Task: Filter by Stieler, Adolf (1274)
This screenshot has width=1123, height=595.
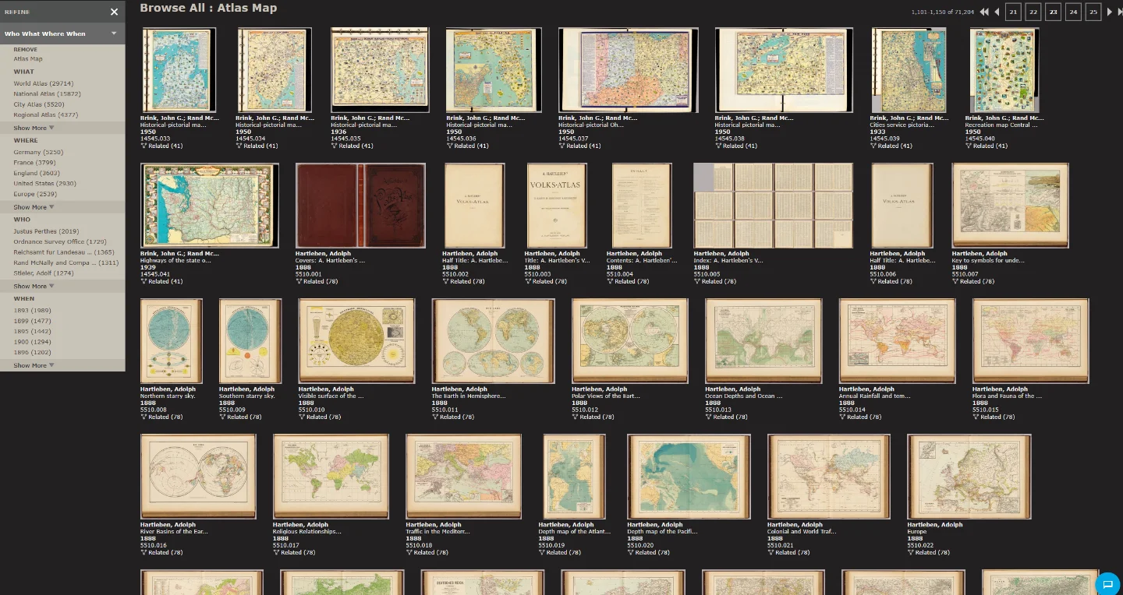Action: click(x=44, y=273)
